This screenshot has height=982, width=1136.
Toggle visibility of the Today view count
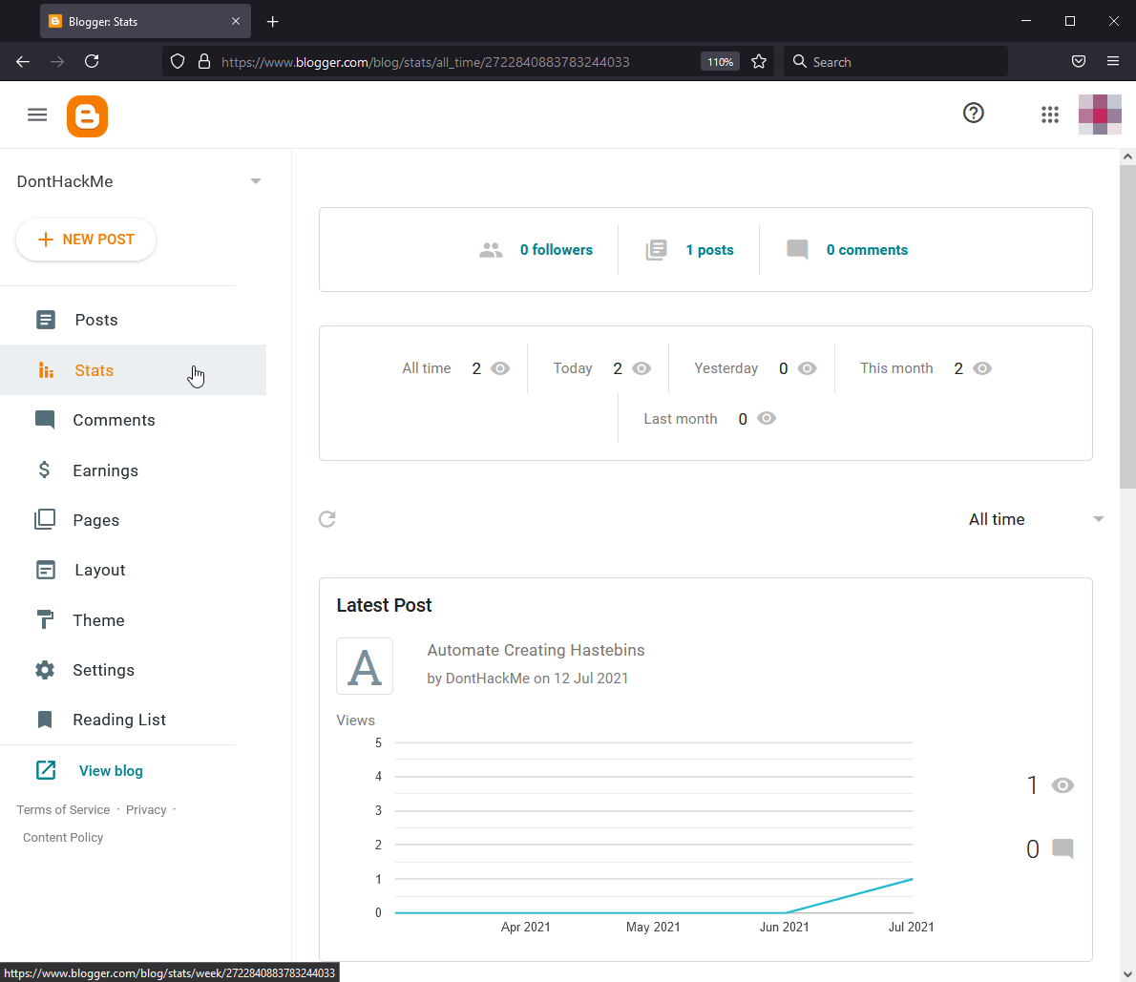pyautogui.click(x=642, y=368)
